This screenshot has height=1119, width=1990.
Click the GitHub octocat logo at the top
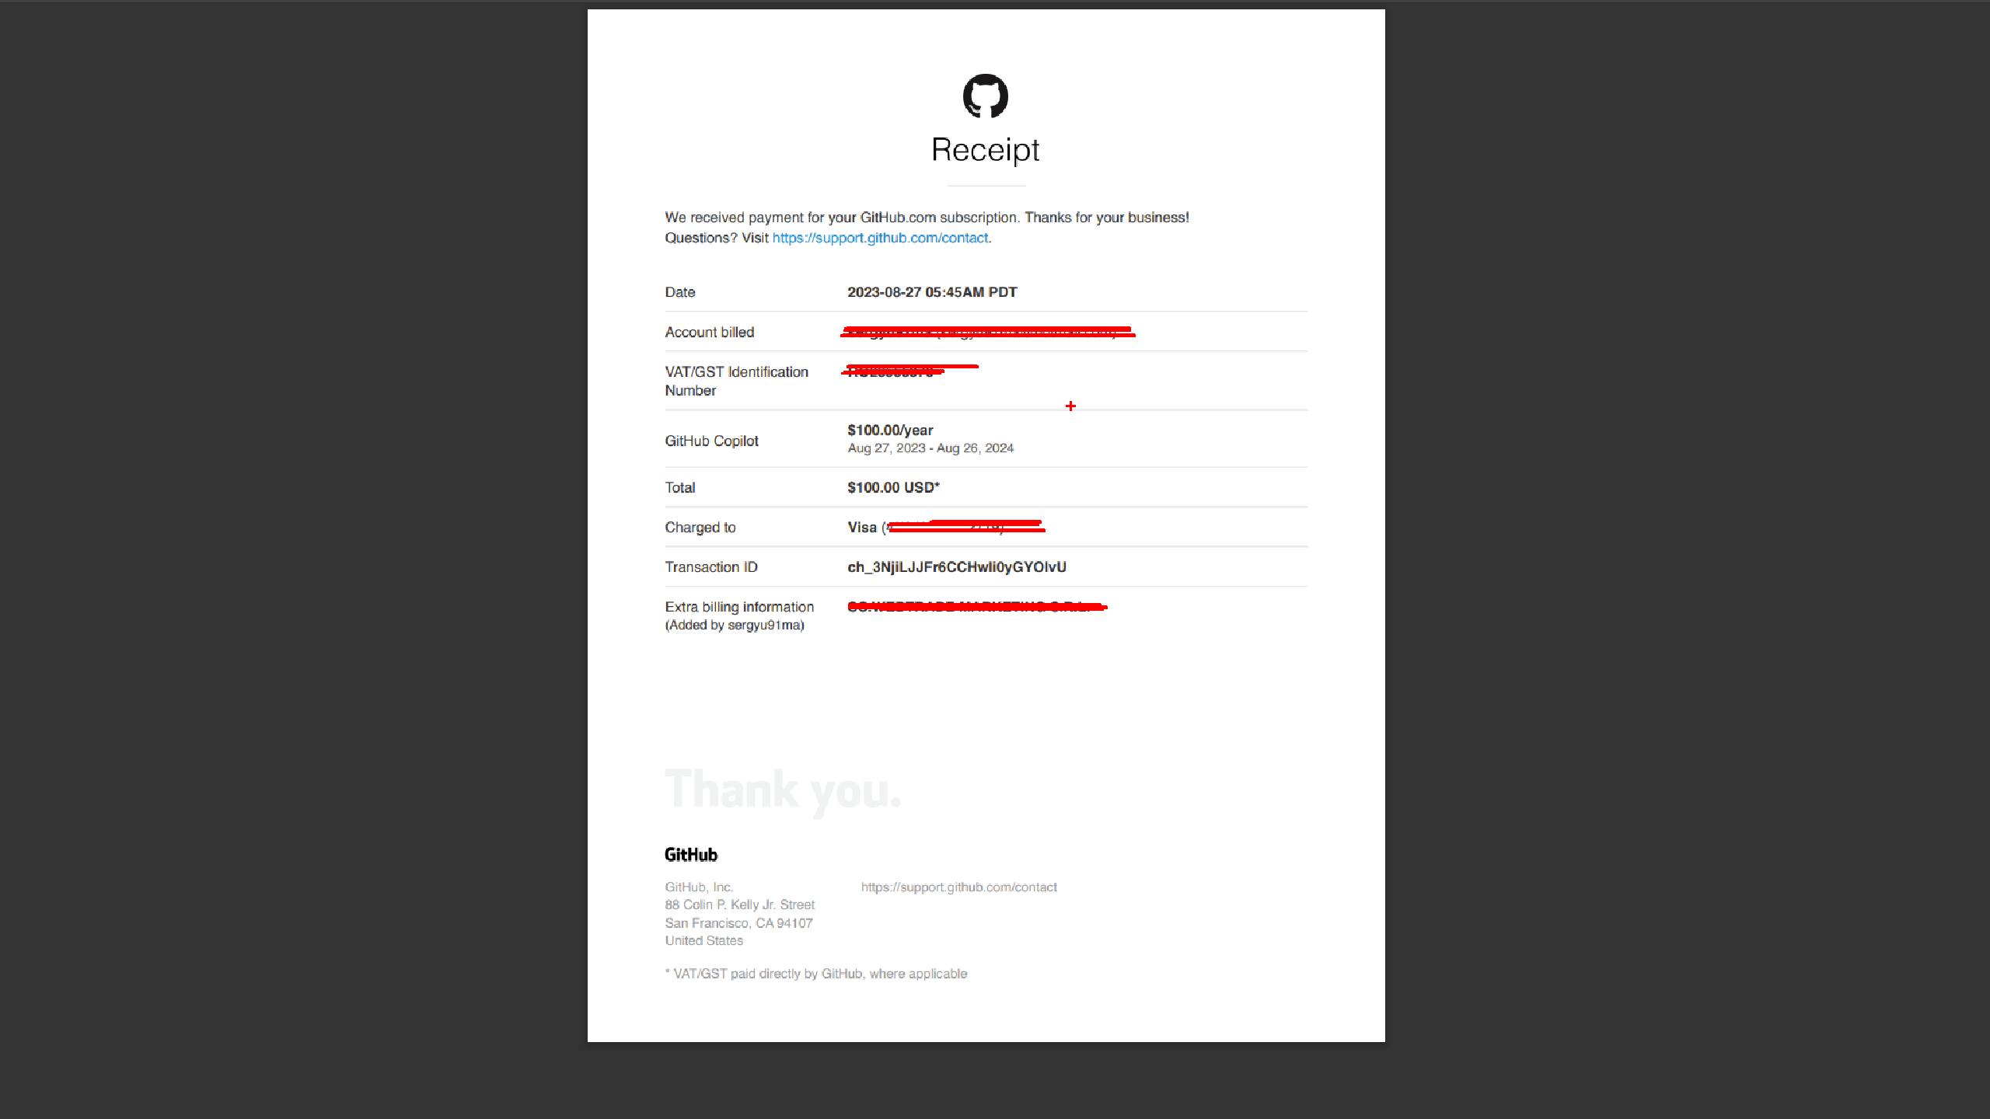click(986, 96)
